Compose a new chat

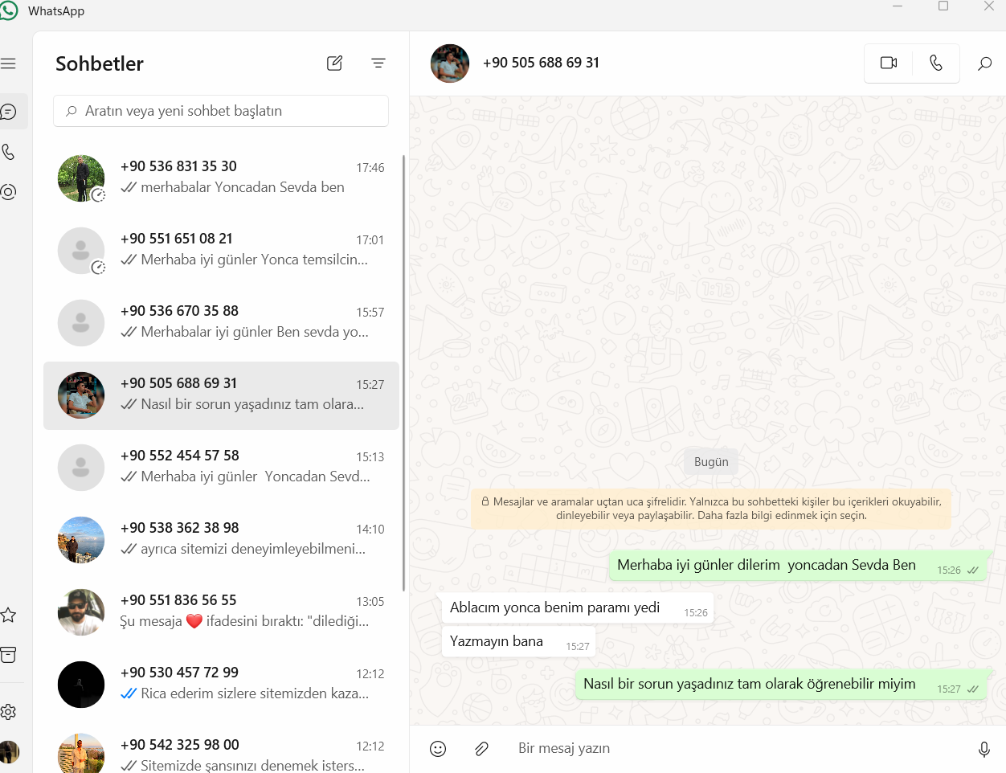pos(335,63)
